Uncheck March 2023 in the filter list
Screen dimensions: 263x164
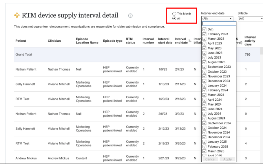point(204,39)
